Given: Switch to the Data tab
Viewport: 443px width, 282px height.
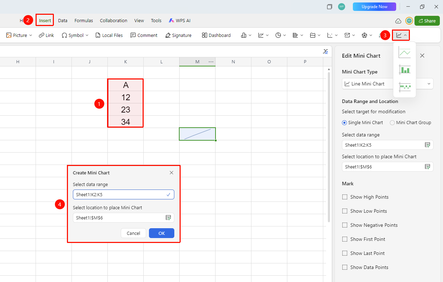Looking at the screenshot, I should tap(63, 20).
